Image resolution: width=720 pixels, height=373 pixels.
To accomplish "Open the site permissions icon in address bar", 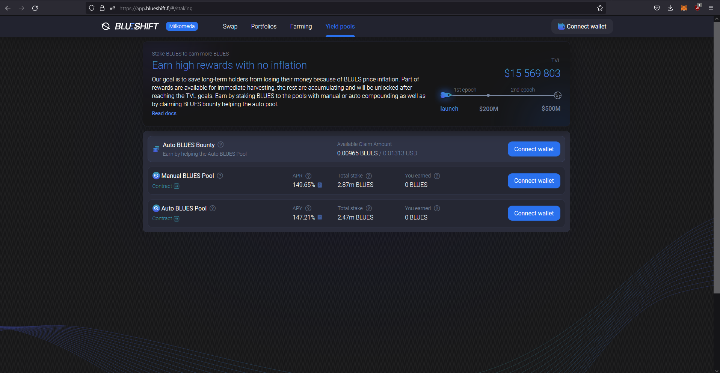I will pyautogui.click(x=113, y=8).
